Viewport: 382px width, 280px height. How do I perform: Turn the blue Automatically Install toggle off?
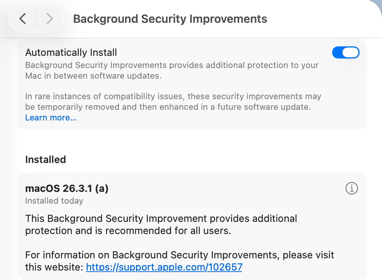[346, 52]
